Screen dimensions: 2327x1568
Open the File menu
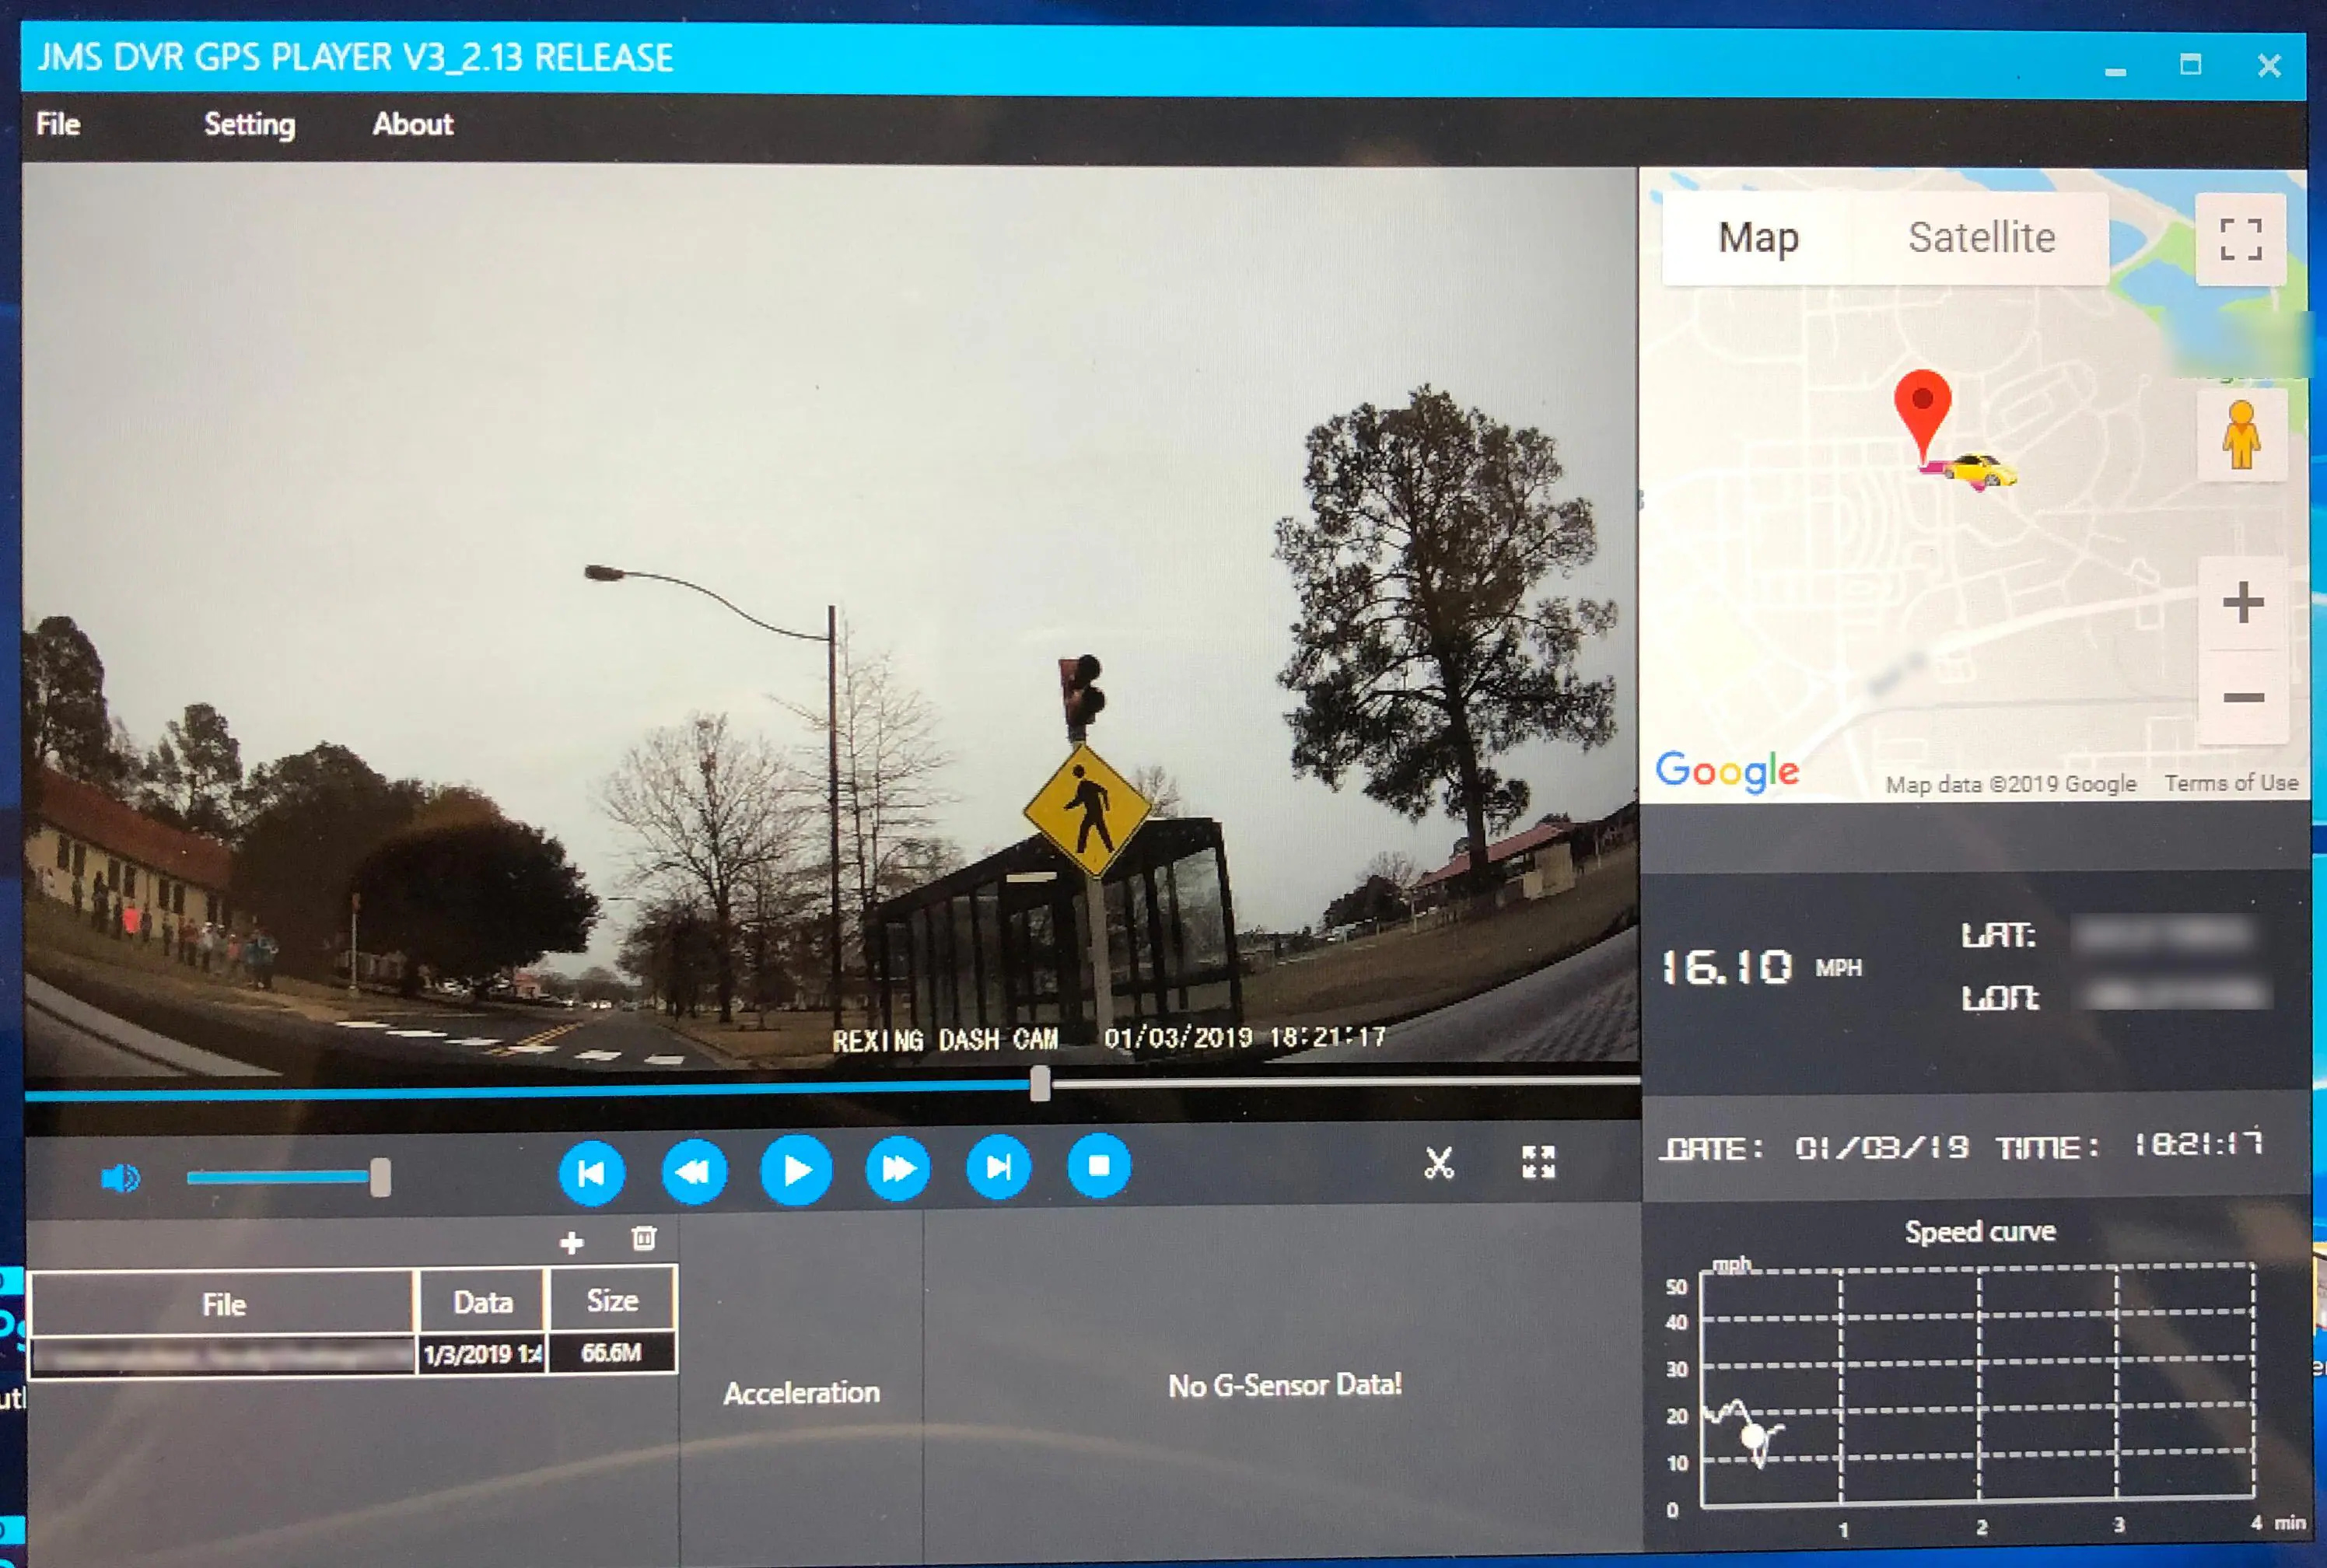pyautogui.click(x=58, y=124)
